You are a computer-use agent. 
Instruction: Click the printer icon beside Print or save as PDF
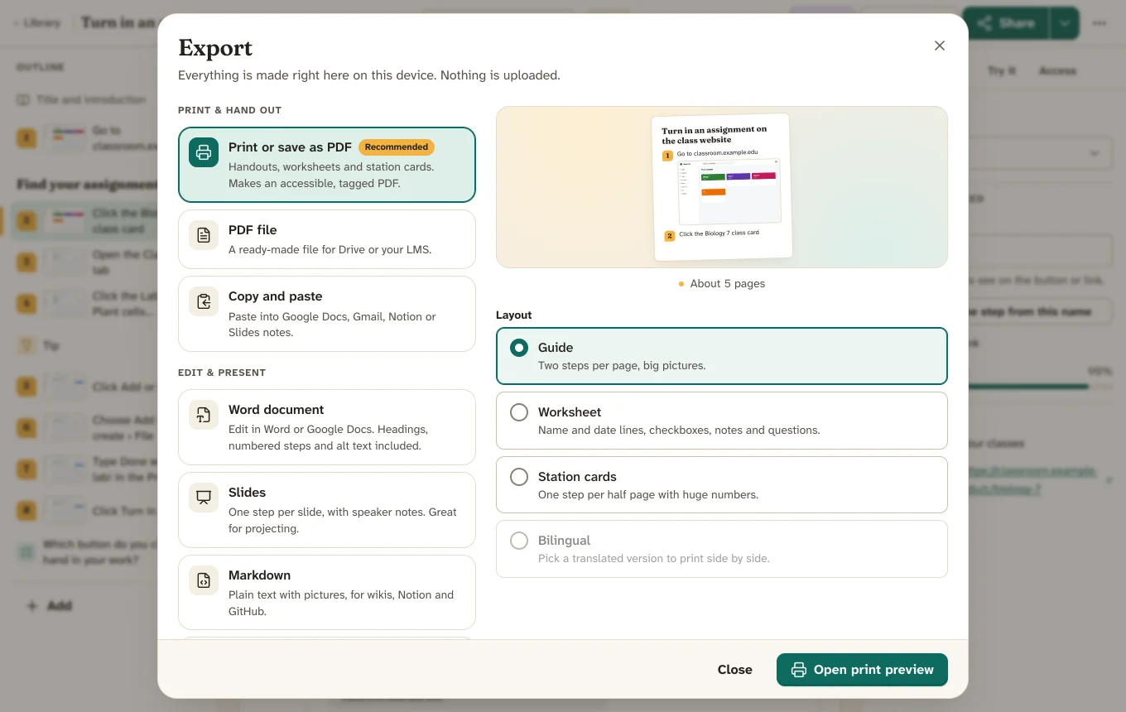click(x=204, y=152)
